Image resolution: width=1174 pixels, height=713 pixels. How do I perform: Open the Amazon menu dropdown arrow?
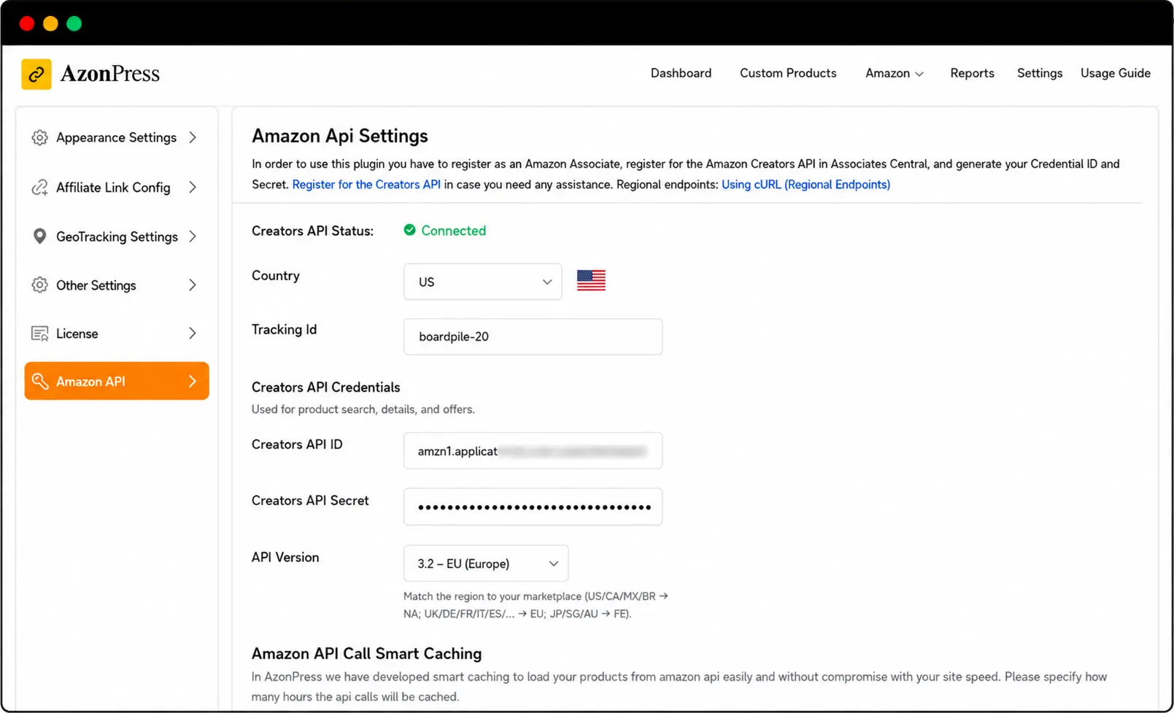click(x=919, y=74)
